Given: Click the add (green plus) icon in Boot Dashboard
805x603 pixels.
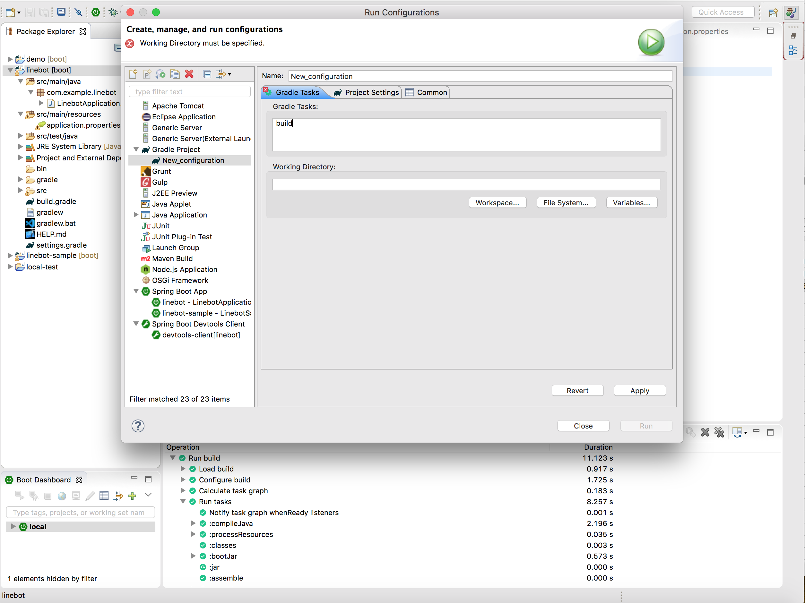Looking at the screenshot, I should point(133,496).
